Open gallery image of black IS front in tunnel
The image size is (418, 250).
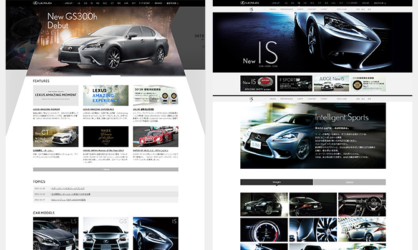pos(264,204)
